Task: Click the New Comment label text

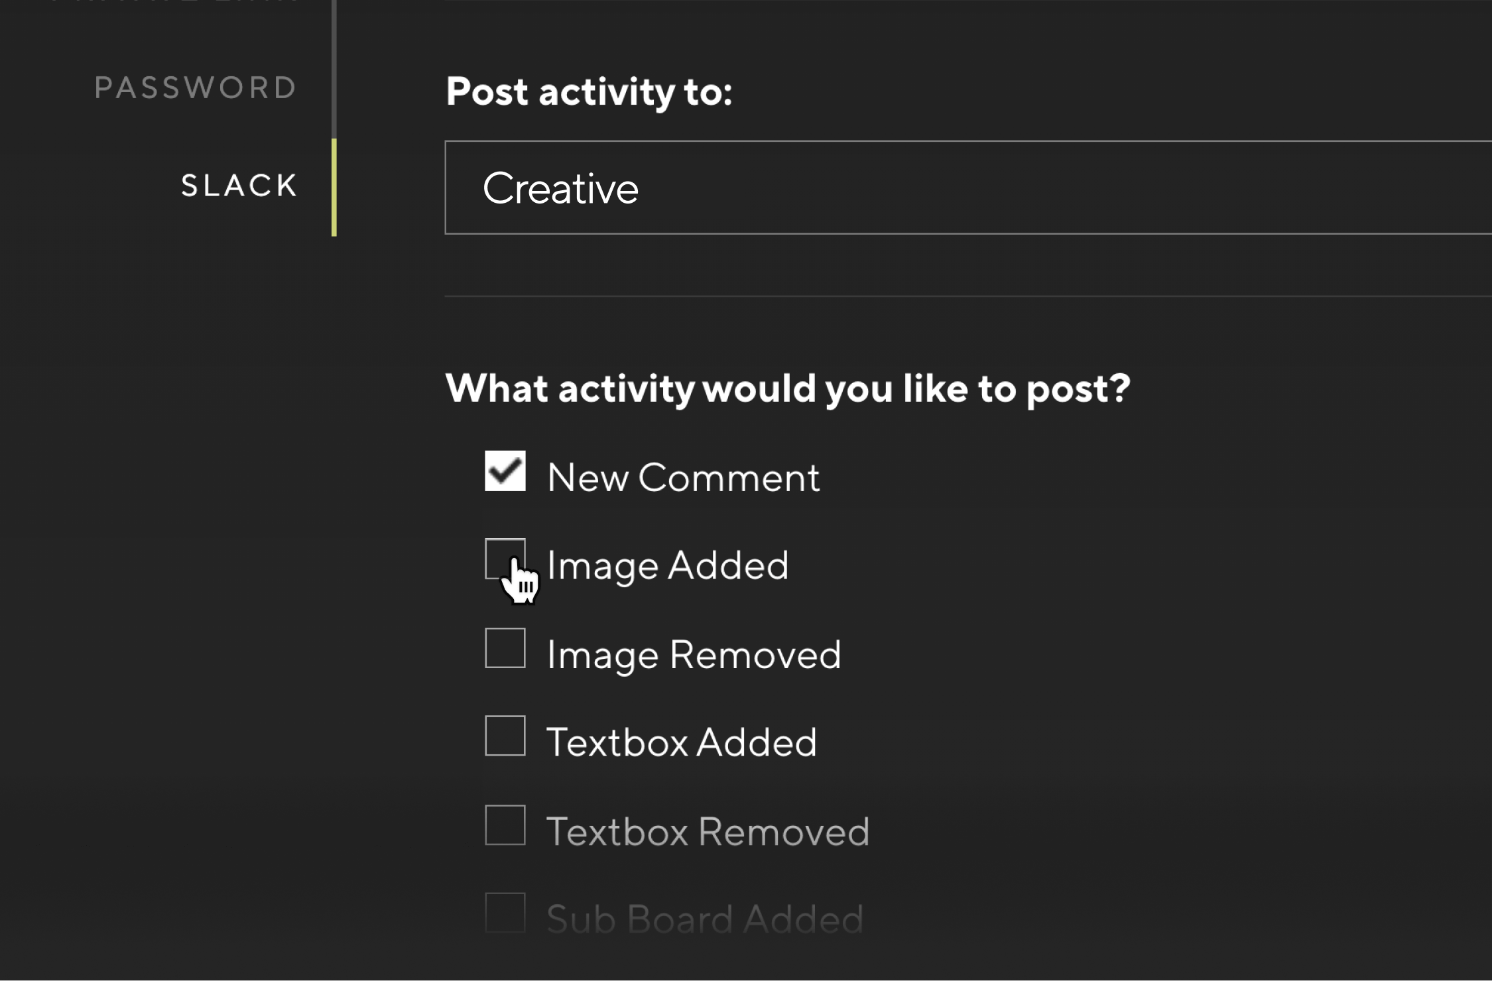Action: click(684, 477)
